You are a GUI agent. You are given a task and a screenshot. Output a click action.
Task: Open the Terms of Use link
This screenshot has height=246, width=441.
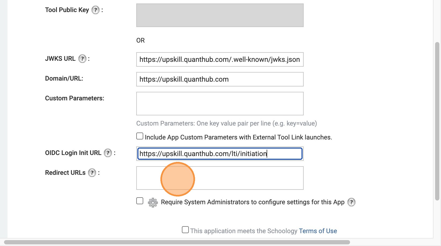pos(318,231)
